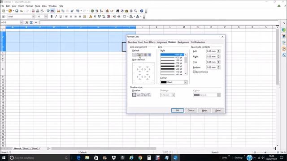
Task: Click OK in the Format Cells dialog
Action: pos(178,110)
